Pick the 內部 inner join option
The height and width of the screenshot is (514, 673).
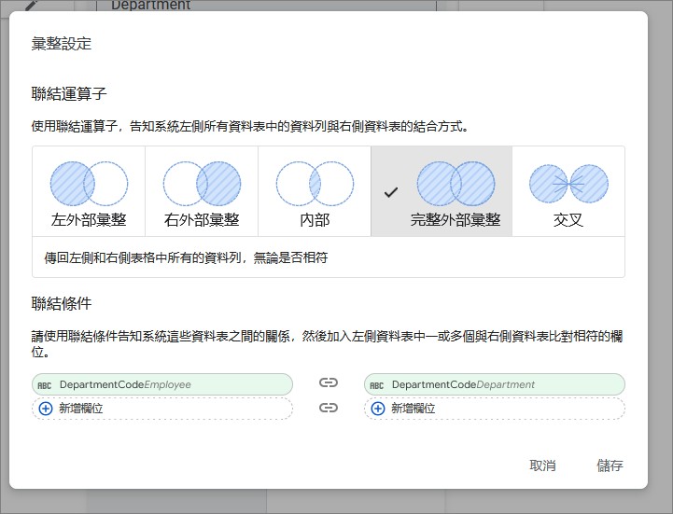(x=315, y=191)
